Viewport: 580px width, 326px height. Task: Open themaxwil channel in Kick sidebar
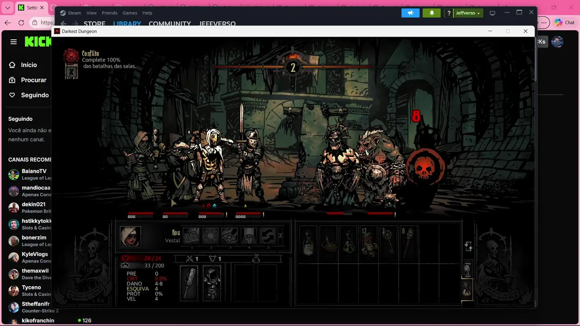pos(29,274)
